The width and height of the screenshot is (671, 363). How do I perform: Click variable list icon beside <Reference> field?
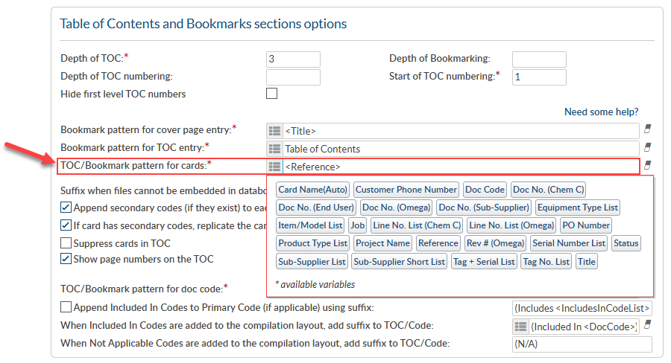(274, 167)
